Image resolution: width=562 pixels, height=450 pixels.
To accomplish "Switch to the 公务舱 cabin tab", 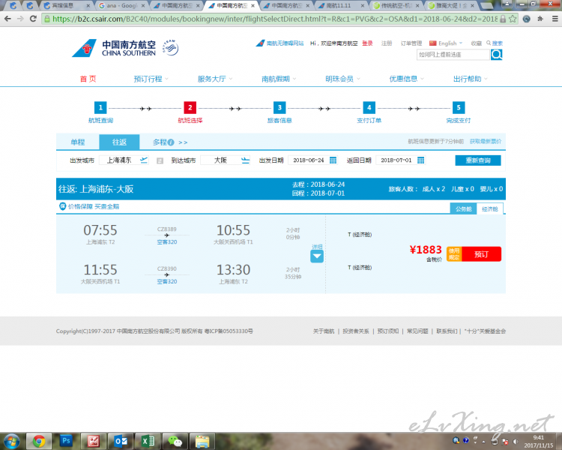I will pyautogui.click(x=463, y=208).
